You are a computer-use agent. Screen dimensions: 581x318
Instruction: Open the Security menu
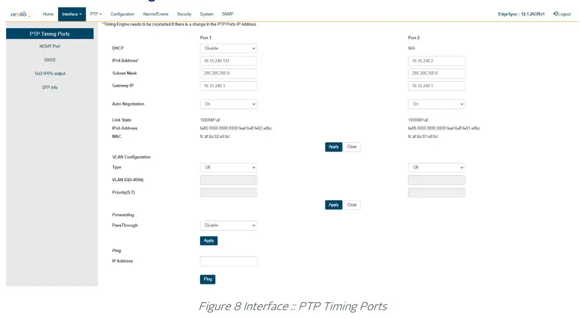(x=184, y=14)
